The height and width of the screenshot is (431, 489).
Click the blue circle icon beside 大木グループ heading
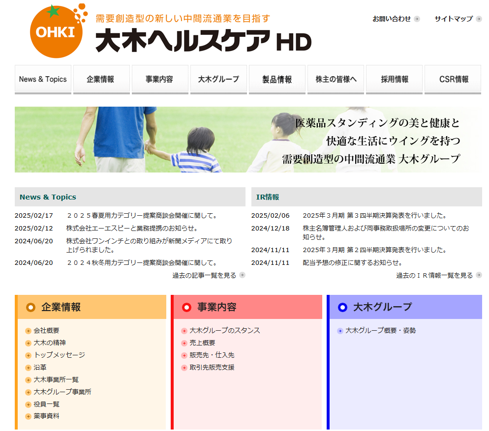[342, 308]
